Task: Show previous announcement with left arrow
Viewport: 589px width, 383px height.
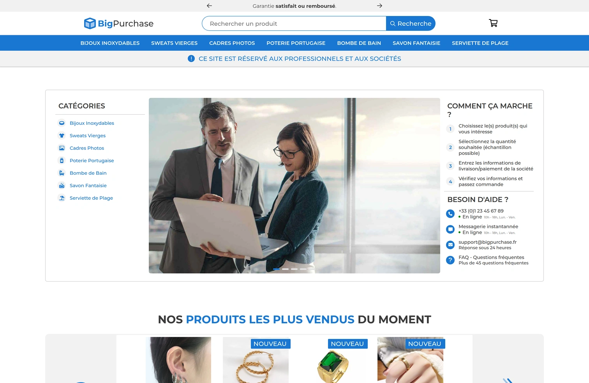Action: click(209, 5)
